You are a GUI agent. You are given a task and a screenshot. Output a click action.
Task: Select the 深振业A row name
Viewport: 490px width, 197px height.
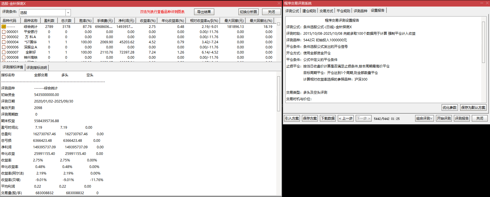[31, 47]
